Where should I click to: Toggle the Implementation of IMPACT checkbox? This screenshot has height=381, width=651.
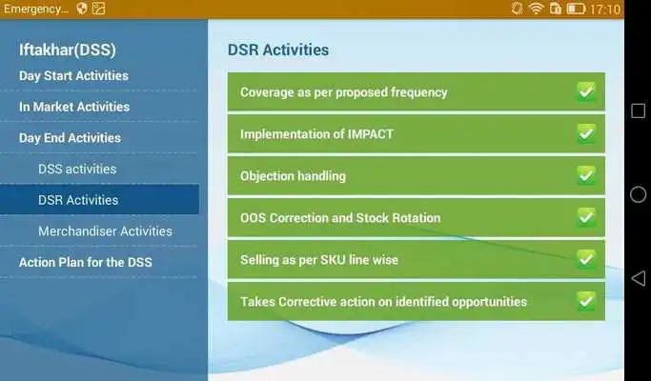(x=586, y=133)
